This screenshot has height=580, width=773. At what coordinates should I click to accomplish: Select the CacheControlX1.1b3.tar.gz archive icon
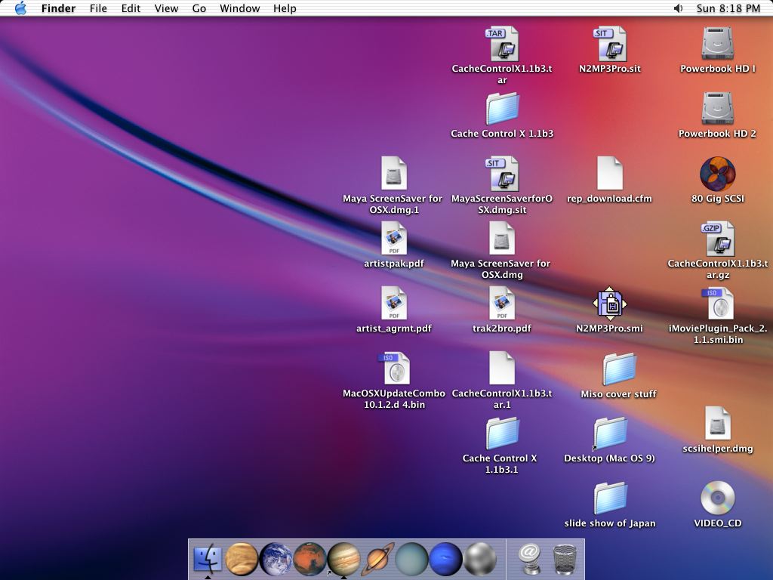[x=717, y=239]
